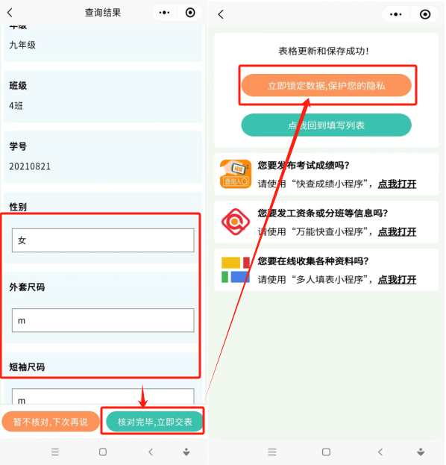Open the three-dot menu on the success screen
Image resolution: width=446 pixels, height=465 pixels.
pyautogui.click(x=395, y=14)
